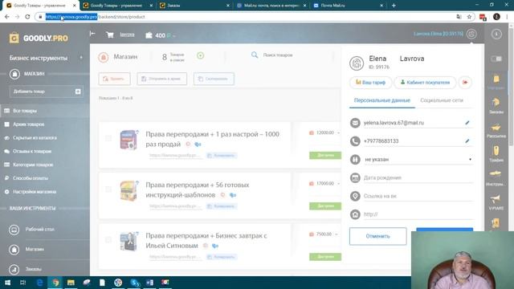Flip the toggle switch in right toolbar
514x289 pixels.
(496, 59)
